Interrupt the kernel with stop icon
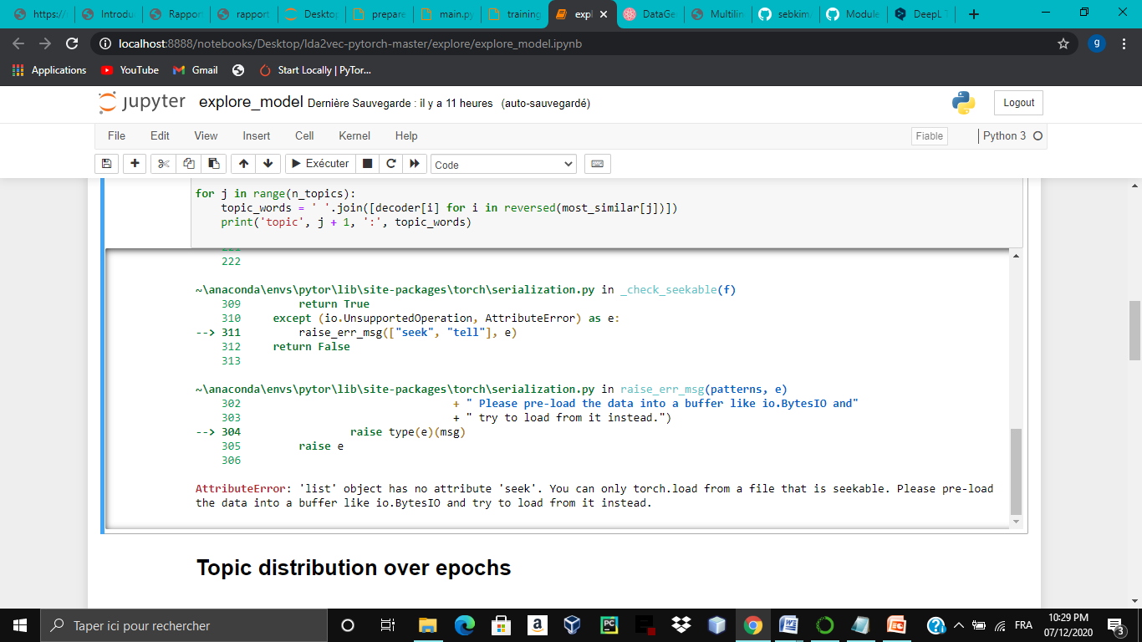The width and height of the screenshot is (1142, 642). (x=367, y=163)
